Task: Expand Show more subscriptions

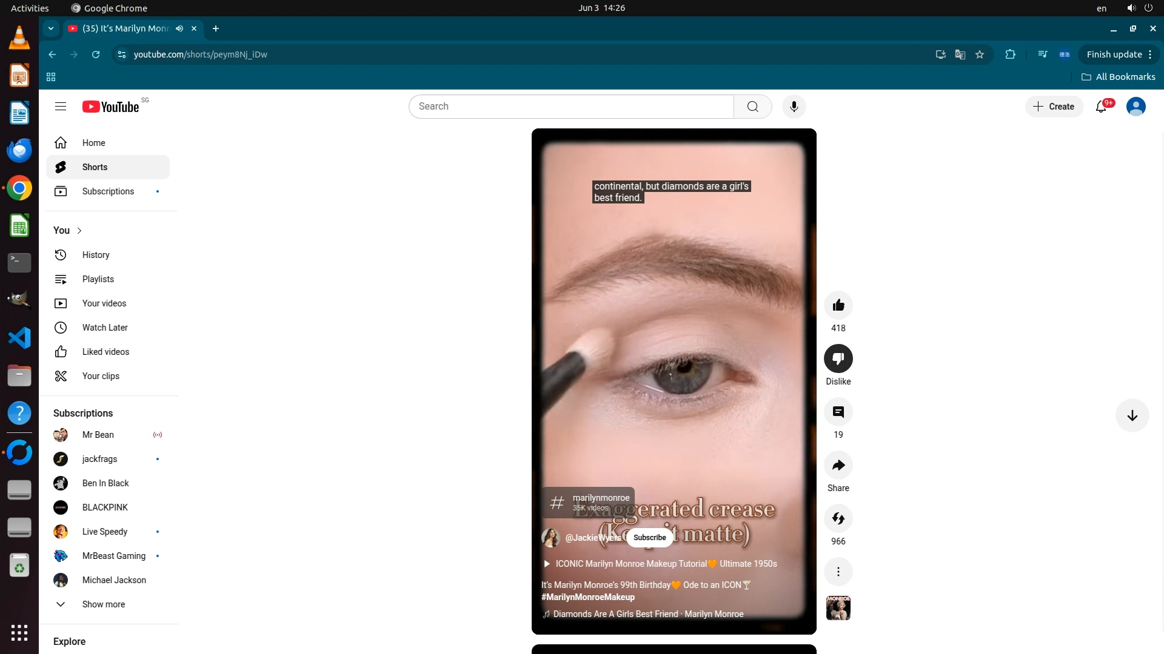Action: click(103, 604)
